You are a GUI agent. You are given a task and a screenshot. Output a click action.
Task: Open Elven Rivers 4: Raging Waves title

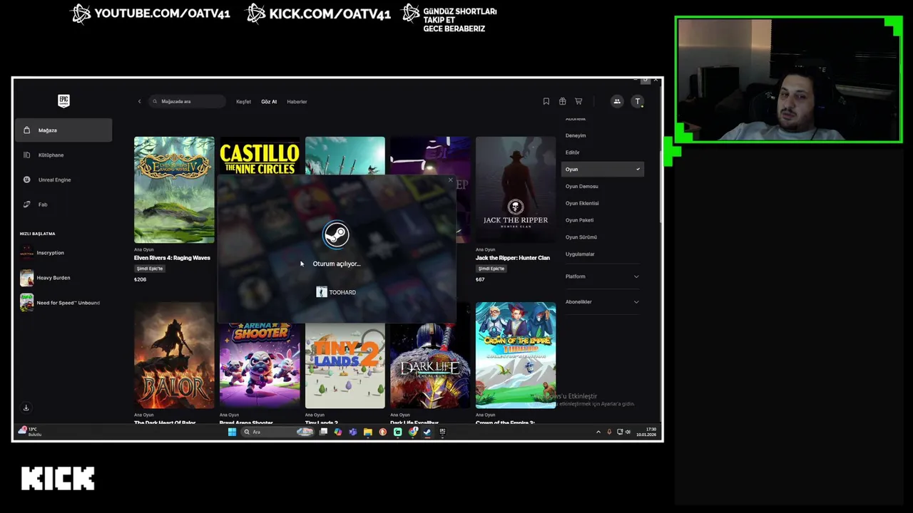pyautogui.click(x=172, y=258)
